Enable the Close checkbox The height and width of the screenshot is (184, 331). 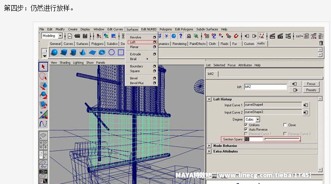[285, 125]
